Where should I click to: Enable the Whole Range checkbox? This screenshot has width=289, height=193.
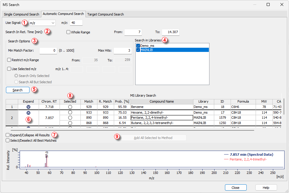[68, 32]
